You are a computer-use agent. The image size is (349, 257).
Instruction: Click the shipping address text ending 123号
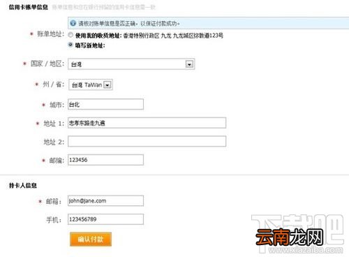[x=173, y=36]
